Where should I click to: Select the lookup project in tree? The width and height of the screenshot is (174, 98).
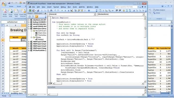tap(39, 22)
